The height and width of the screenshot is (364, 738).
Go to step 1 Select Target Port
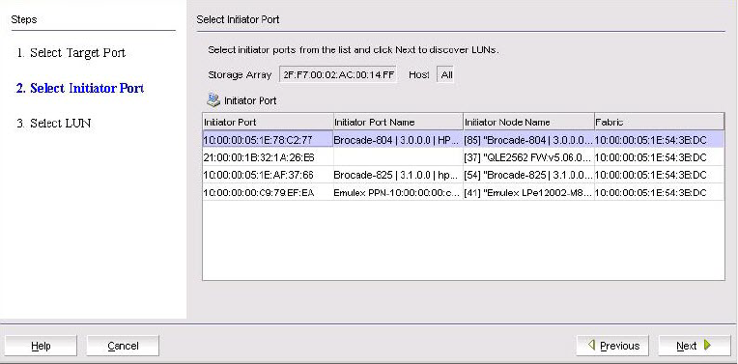click(x=71, y=53)
